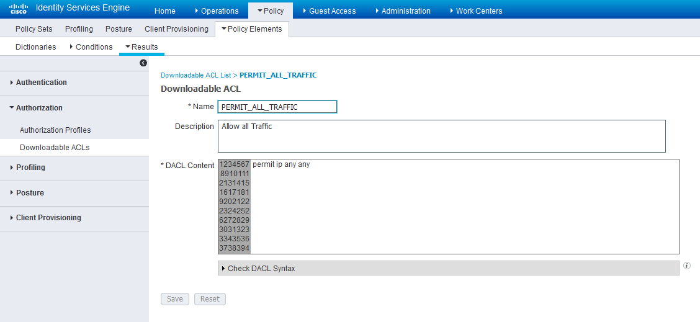Open Authorization Profiles
The image size is (700, 322).
tap(55, 130)
